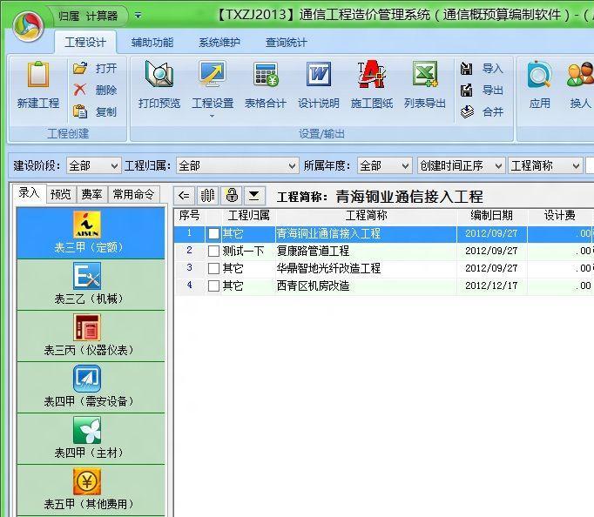Viewport: 594px width, 517px height.
Task: Click the left arrow back button
Action: [x=184, y=196]
